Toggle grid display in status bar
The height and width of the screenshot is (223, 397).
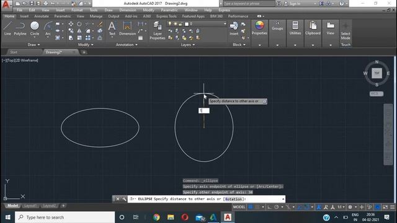pos(251,207)
